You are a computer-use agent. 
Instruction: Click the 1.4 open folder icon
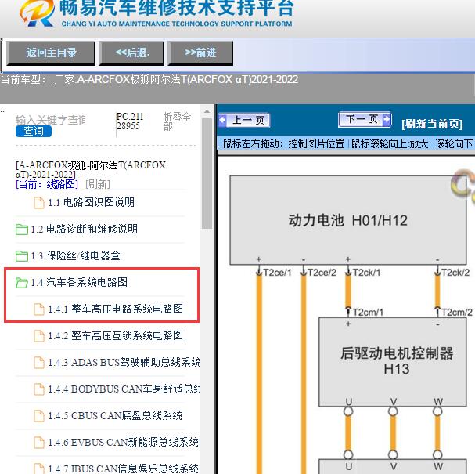point(22,283)
